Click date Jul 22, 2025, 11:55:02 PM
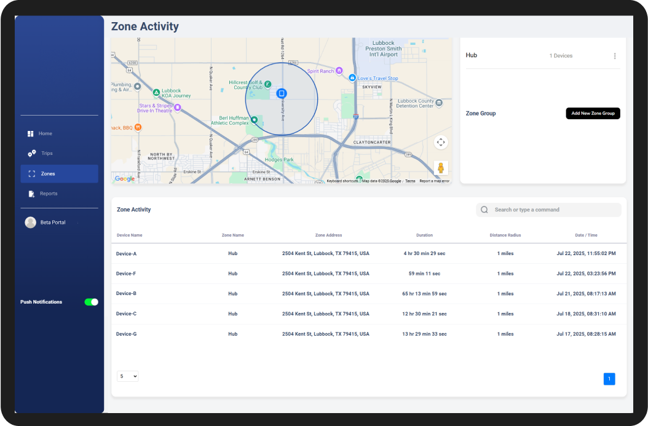This screenshot has height=426, width=648. (586, 253)
